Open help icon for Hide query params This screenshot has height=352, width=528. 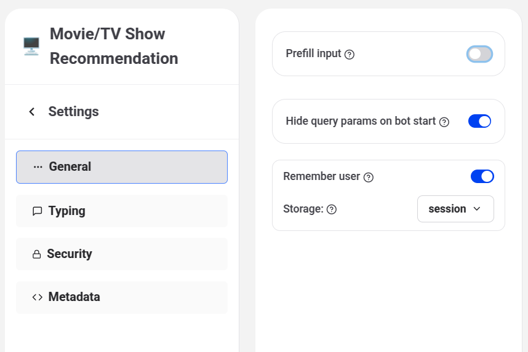coord(444,122)
